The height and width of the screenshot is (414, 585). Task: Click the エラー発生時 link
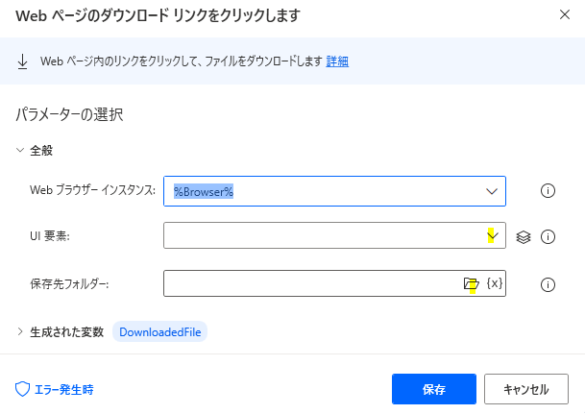click(65, 389)
